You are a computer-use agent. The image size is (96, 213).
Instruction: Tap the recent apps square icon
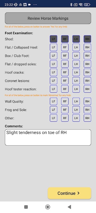coord(26,207)
